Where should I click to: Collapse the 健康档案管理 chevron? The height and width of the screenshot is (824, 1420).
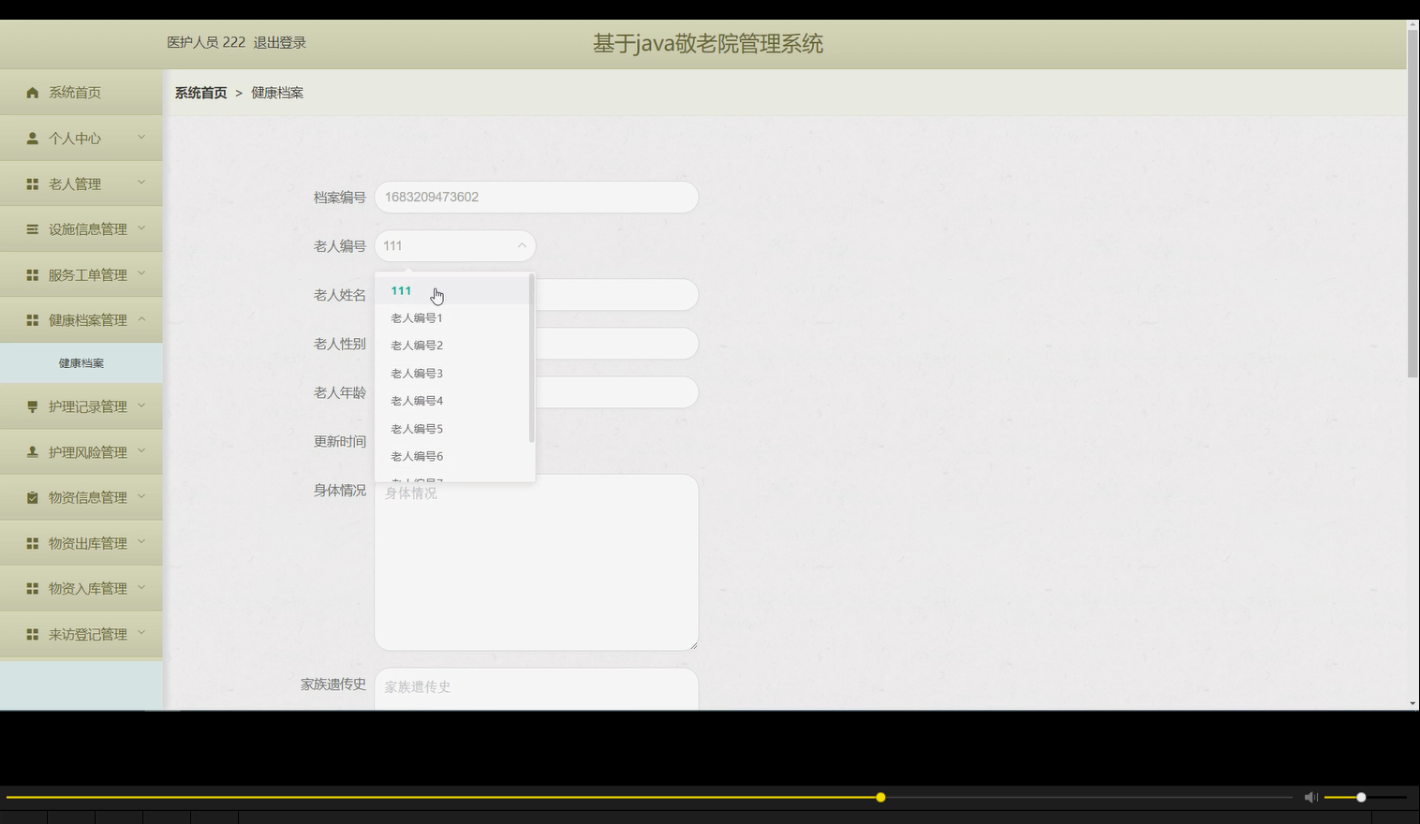pyautogui.click(x=141, y=319)
